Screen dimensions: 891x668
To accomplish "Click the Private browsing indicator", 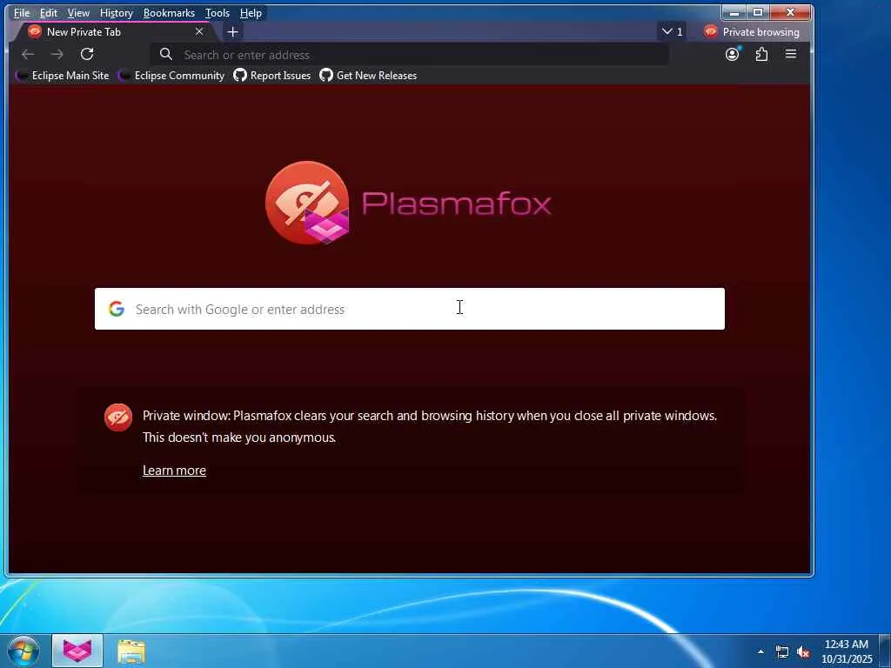I will coord(751,32).
